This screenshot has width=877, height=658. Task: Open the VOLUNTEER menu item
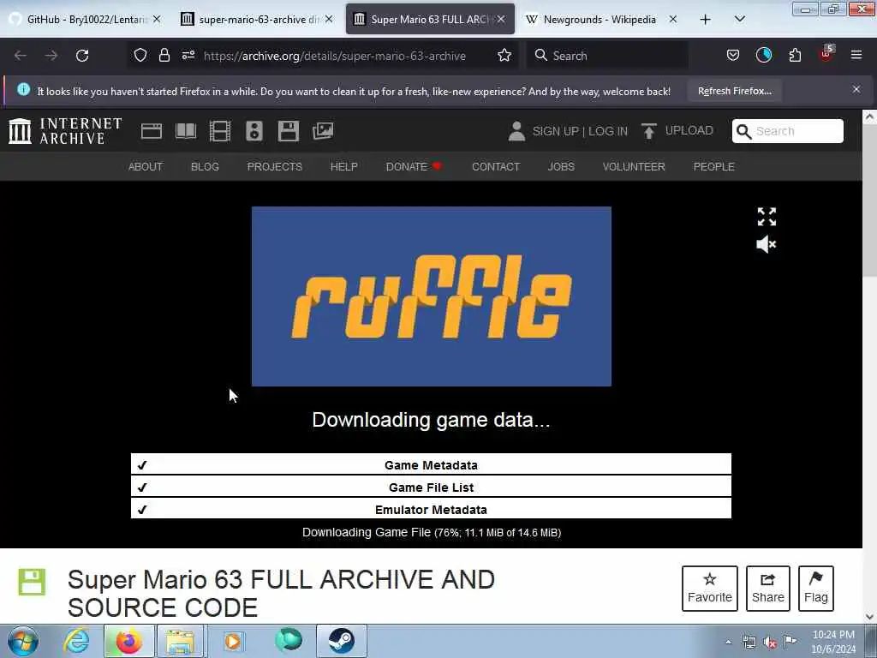(x=634, y=167)
